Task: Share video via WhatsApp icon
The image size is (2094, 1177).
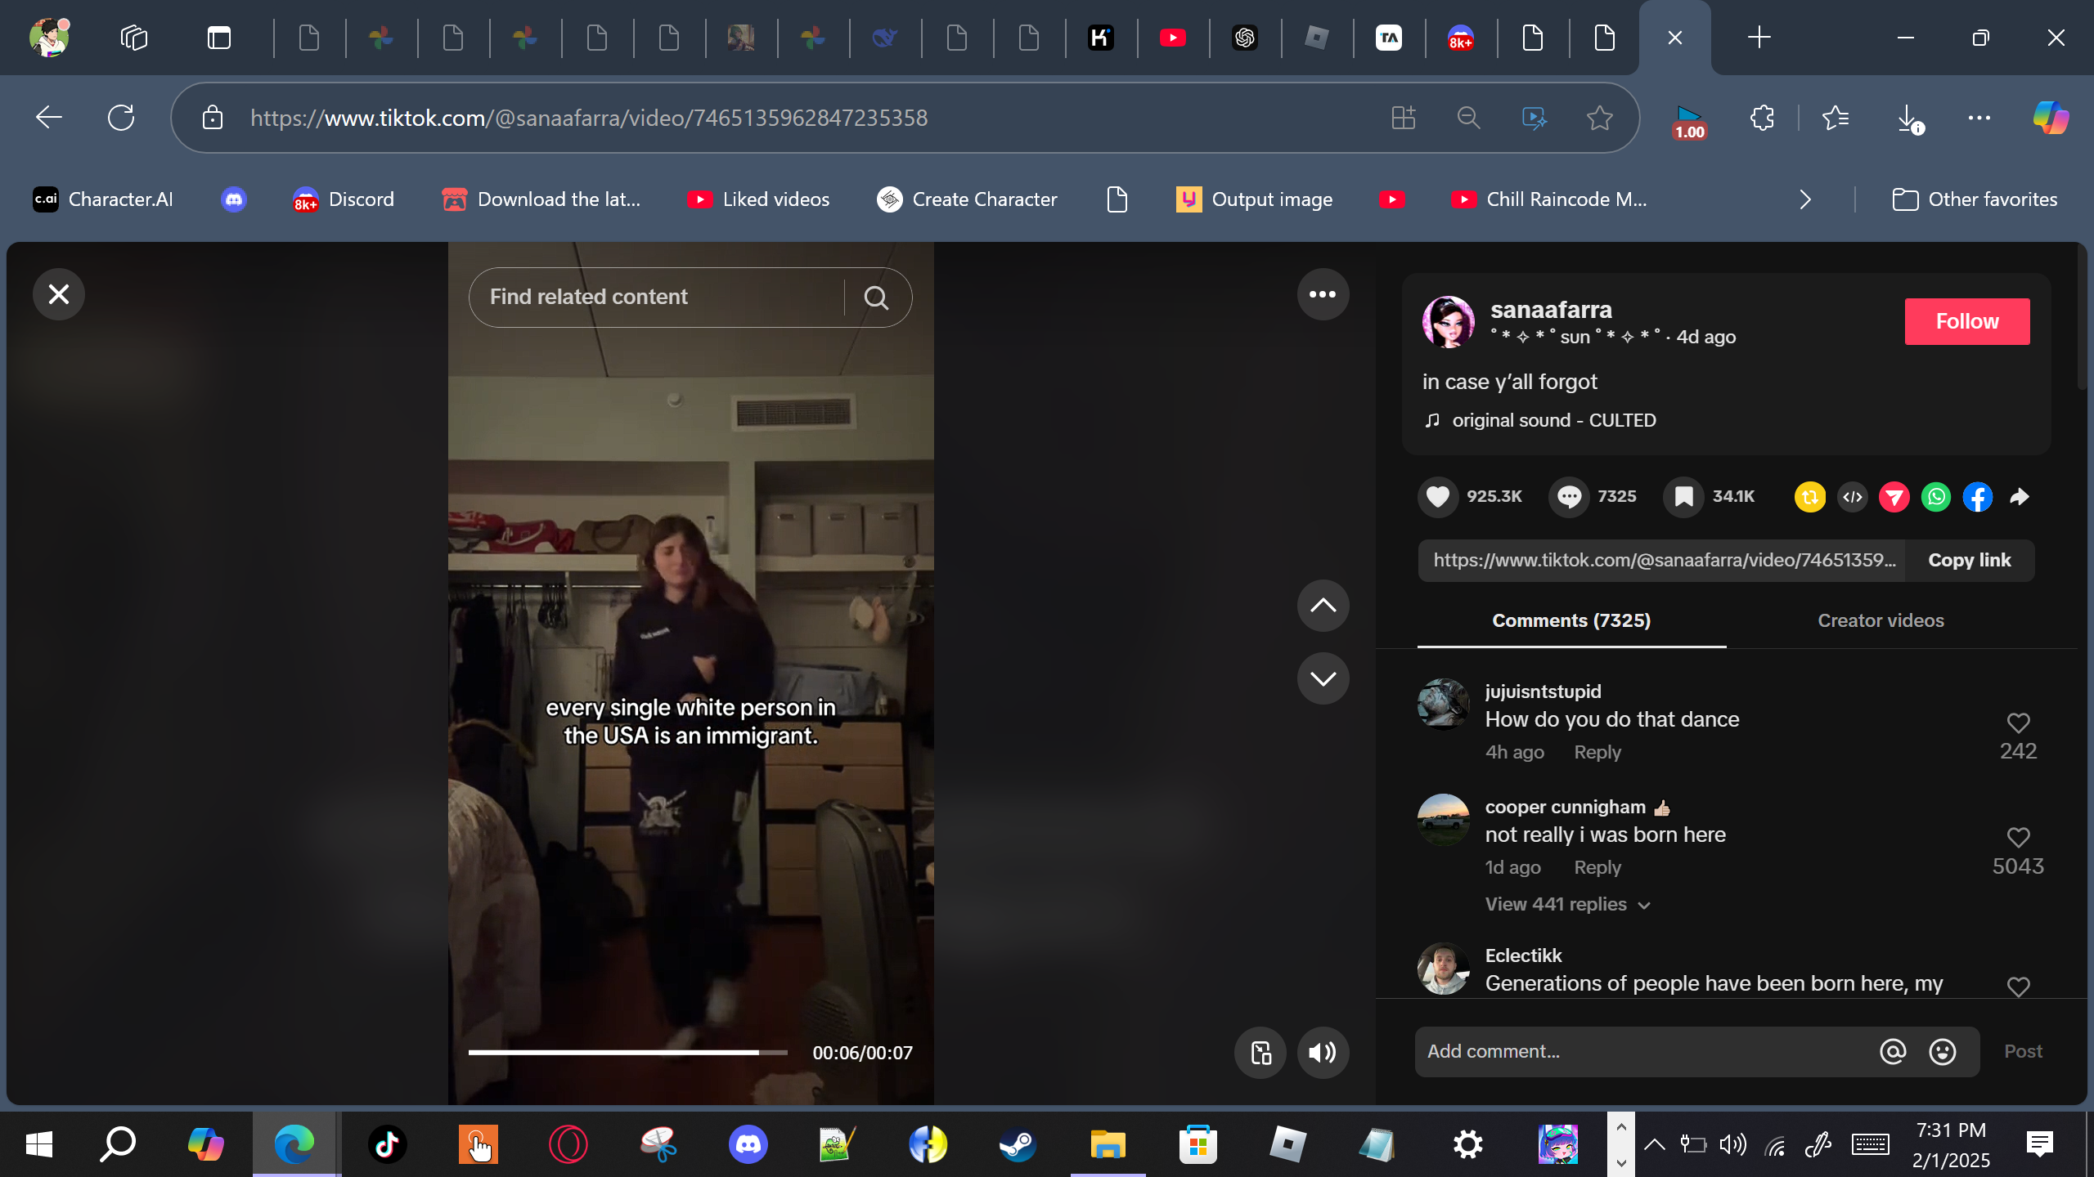Action: [1935, 497]
